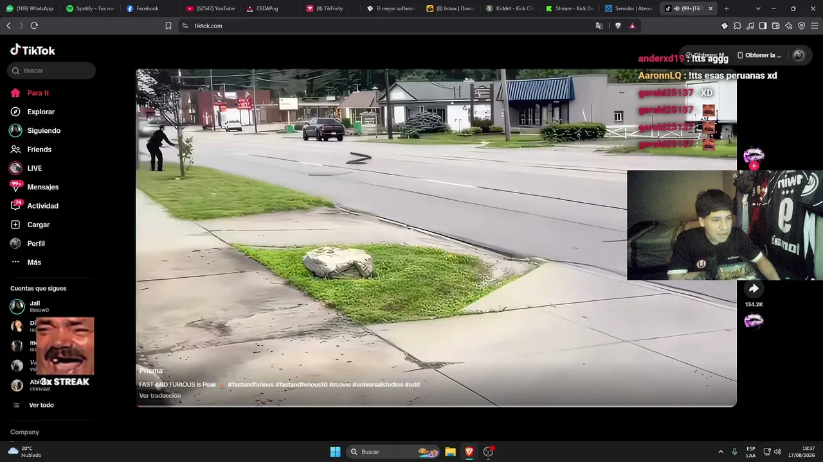
Task: Open the Brave Rewards triangle icon
Action: pos(633,26)
